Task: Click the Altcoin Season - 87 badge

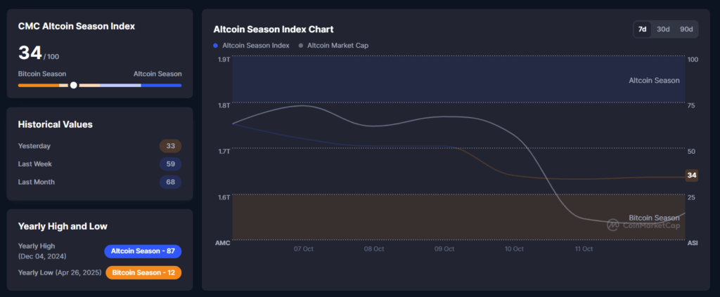Action: (143, 251)
